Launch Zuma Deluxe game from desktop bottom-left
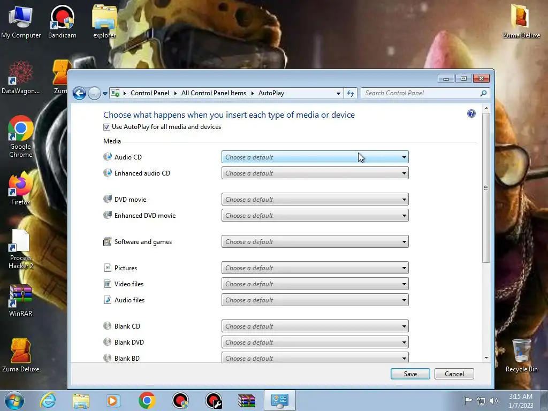This screenshot has width=548, height=411. 21,355
